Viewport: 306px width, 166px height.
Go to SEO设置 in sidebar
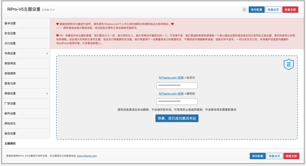25,43
